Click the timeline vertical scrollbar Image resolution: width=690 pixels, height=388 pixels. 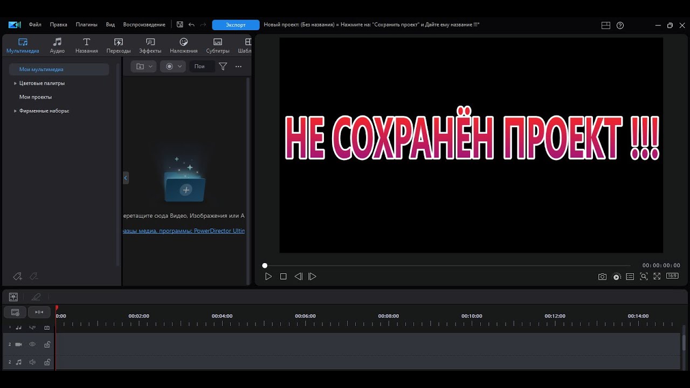(x=684, y=343)
